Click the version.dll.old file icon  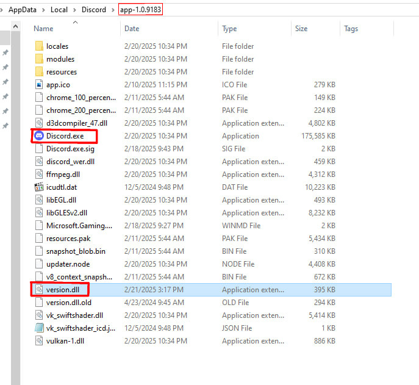coord(39,303)
